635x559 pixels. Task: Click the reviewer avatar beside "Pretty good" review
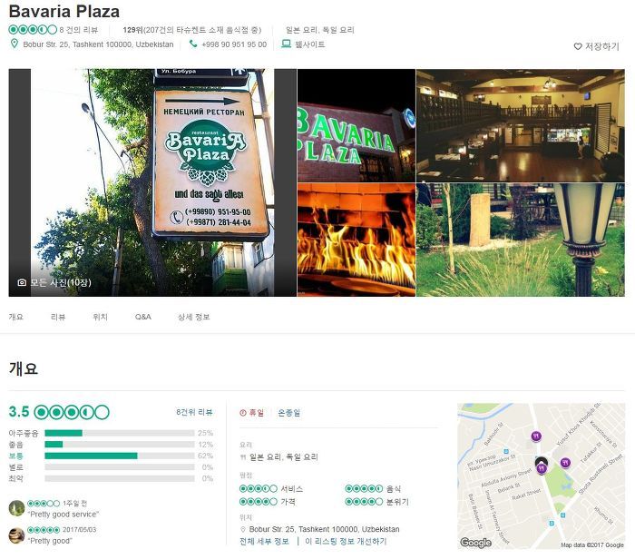(16, 535)
